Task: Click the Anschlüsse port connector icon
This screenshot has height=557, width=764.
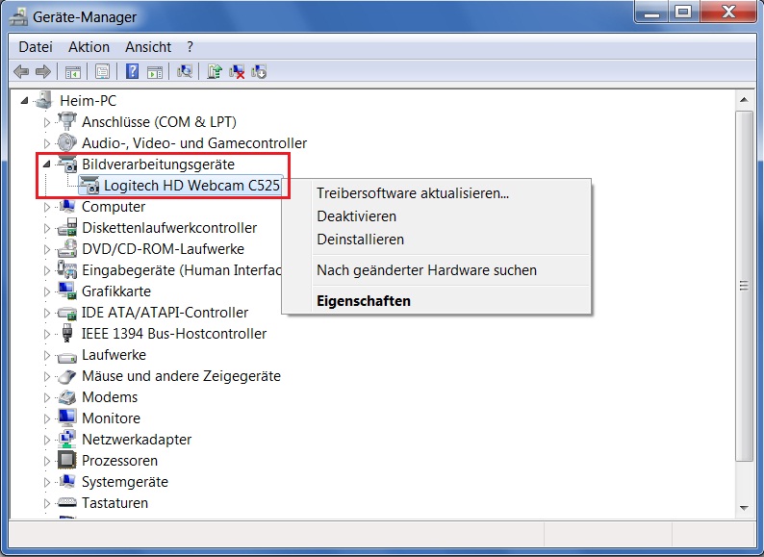Action: [x=66, y=121]
